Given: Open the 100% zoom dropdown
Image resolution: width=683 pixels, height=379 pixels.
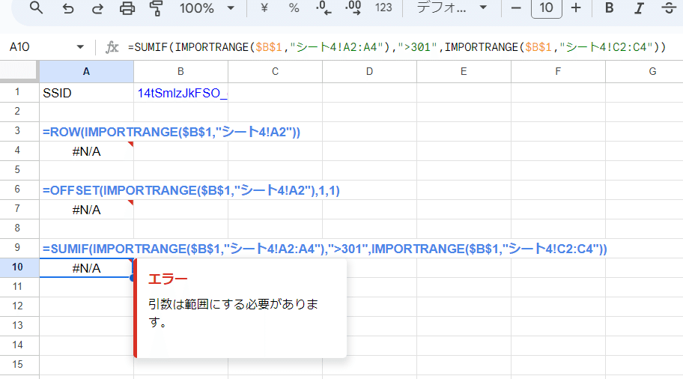Looking at the screenshot, I should click(x=207, y=7).
